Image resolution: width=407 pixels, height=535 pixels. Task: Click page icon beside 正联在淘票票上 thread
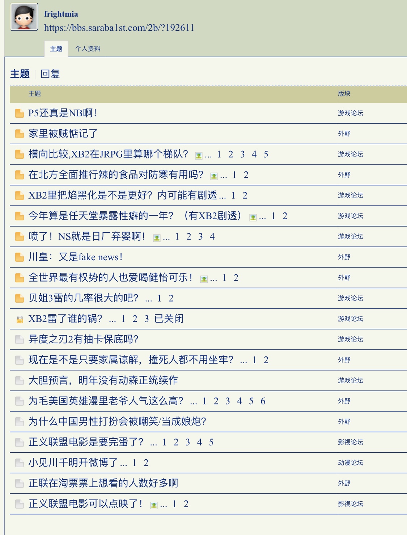pyautogui.click(x=20, y=484)
